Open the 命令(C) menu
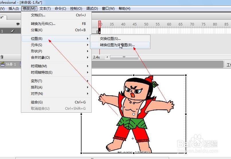 pyautogui.click(x=60, y=9)
